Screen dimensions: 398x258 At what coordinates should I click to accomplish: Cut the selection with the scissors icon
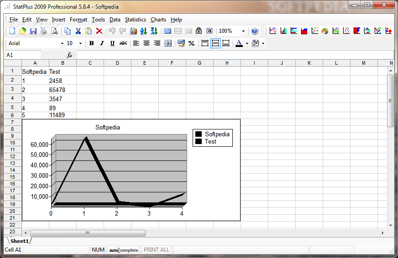[x=78, y=31]
